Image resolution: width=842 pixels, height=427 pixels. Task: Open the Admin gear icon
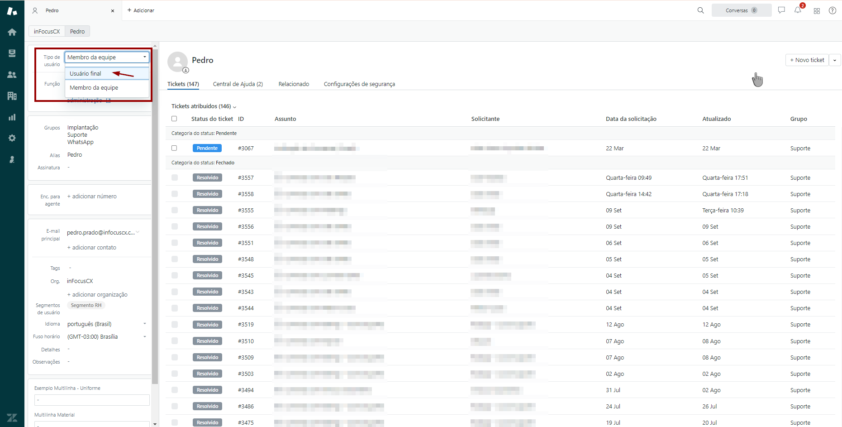(x=12, y=138)
